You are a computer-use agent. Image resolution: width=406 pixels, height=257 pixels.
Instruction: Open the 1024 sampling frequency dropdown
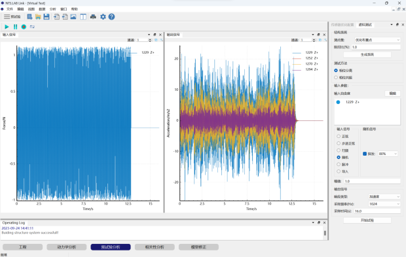(x=384, y=204)
